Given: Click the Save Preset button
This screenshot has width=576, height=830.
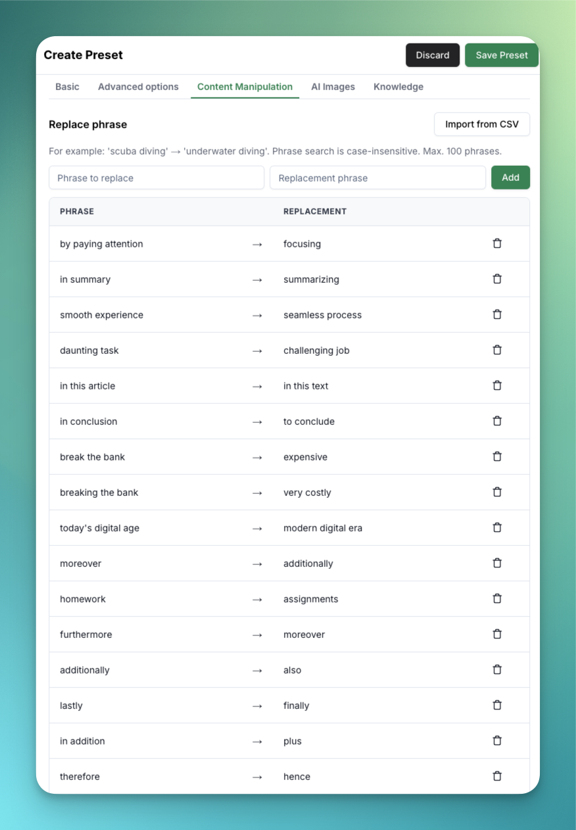Looking at the screenshot, I should pos(502,55).
